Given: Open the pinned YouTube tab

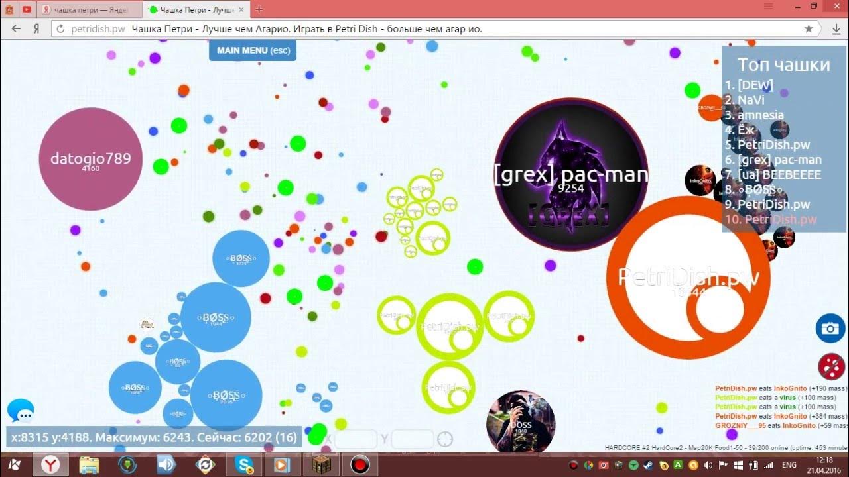Looking at the screenshot, I should coord(27,9).
